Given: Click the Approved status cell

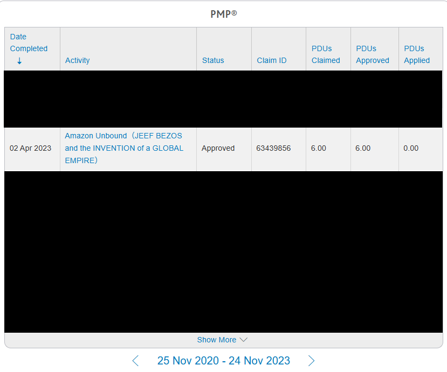Looking at the screenshot, I should pyautogui.click(x=218, y=148).
